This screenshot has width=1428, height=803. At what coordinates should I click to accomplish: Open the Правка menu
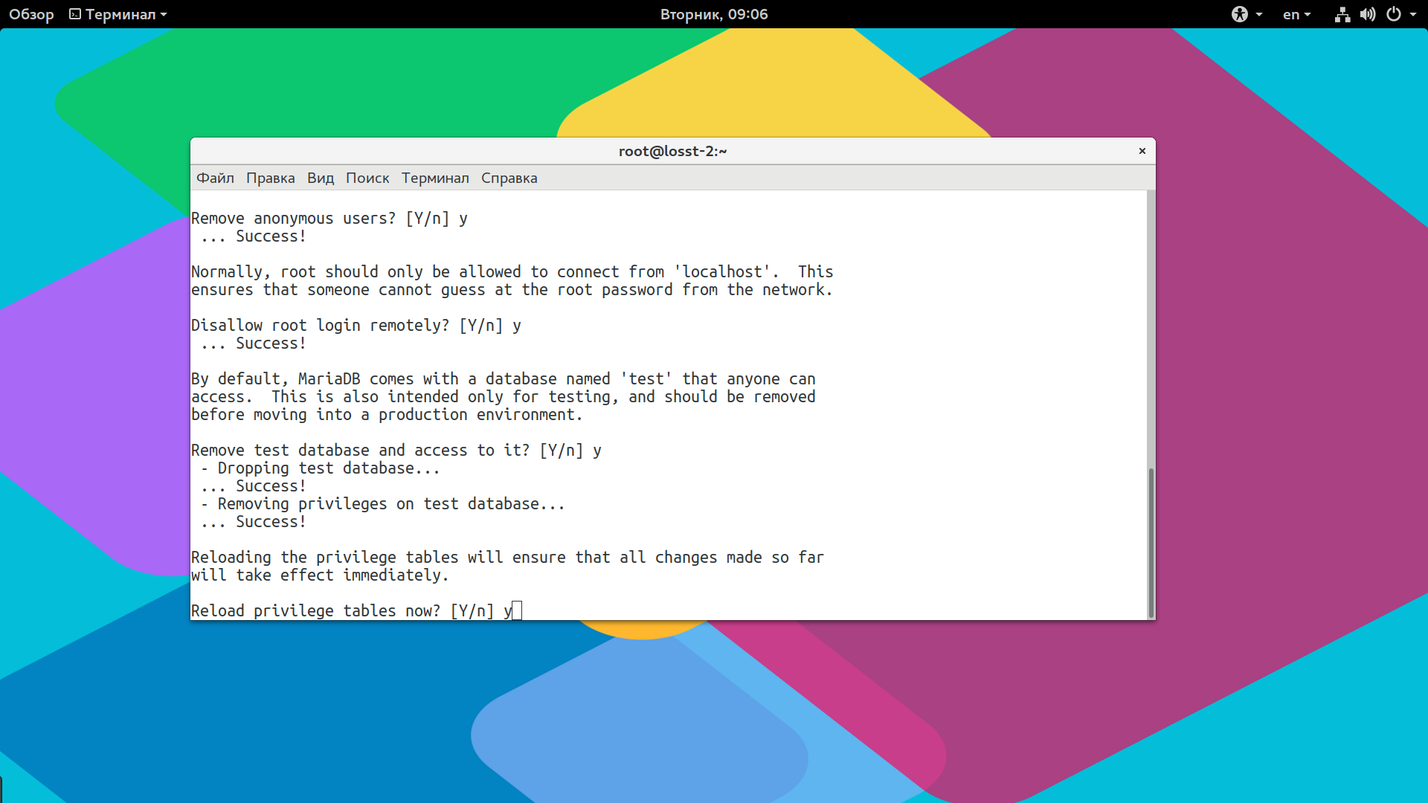coord(270,178)
